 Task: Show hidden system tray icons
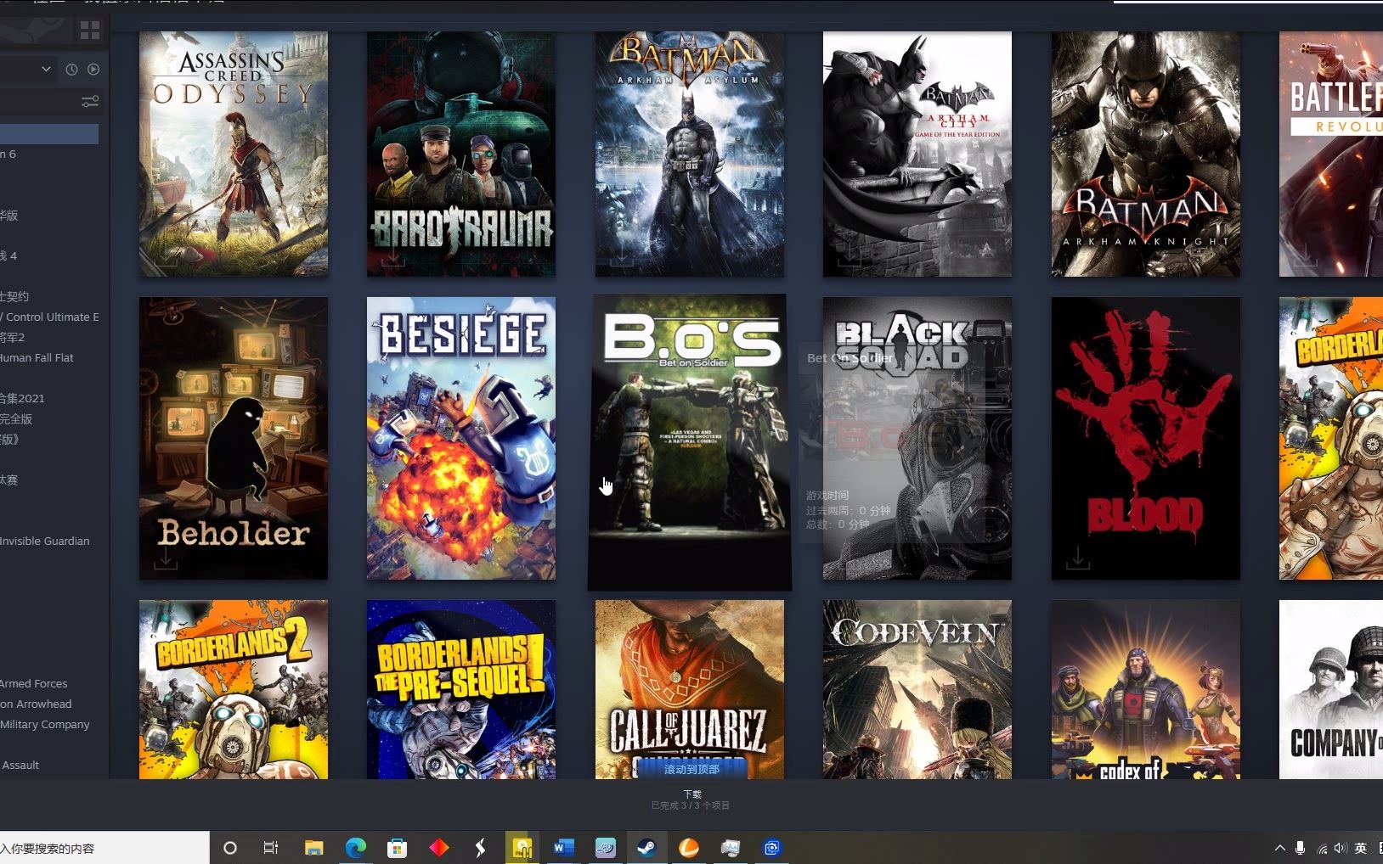click(x=1279, y=848)
